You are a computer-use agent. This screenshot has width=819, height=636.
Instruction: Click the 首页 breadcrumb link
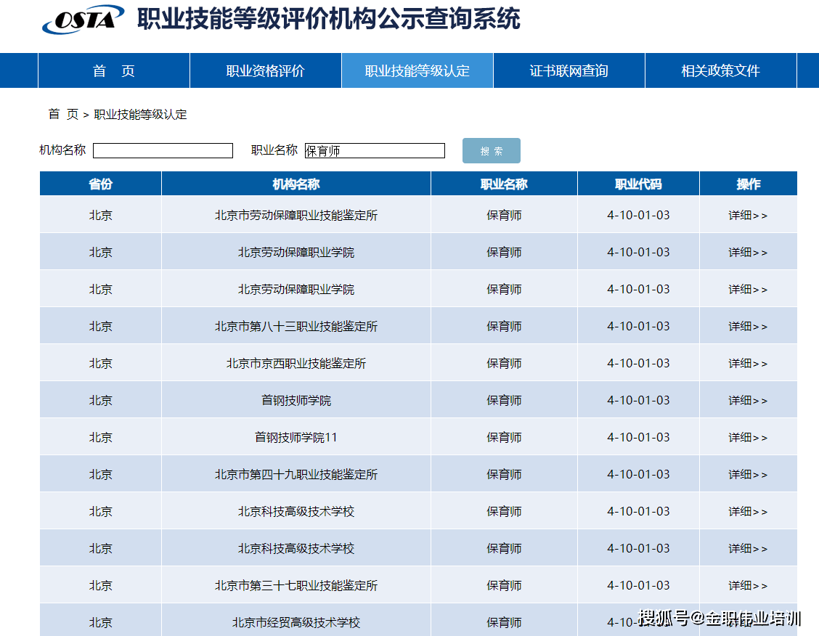coord(63,115)
